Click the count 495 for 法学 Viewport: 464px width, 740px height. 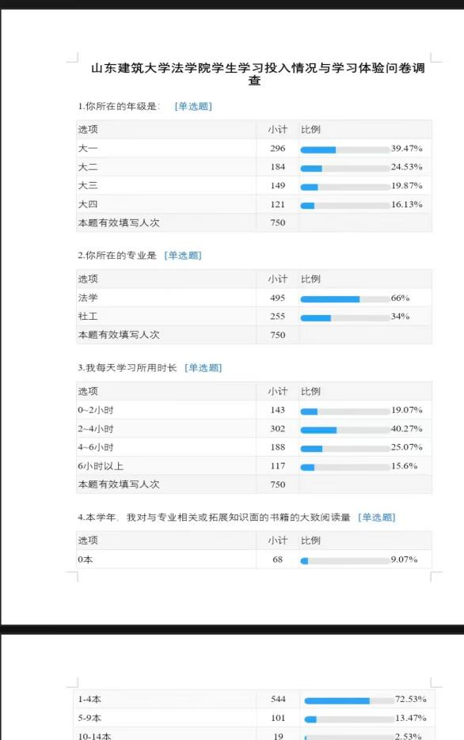click(x=278, y=298)
